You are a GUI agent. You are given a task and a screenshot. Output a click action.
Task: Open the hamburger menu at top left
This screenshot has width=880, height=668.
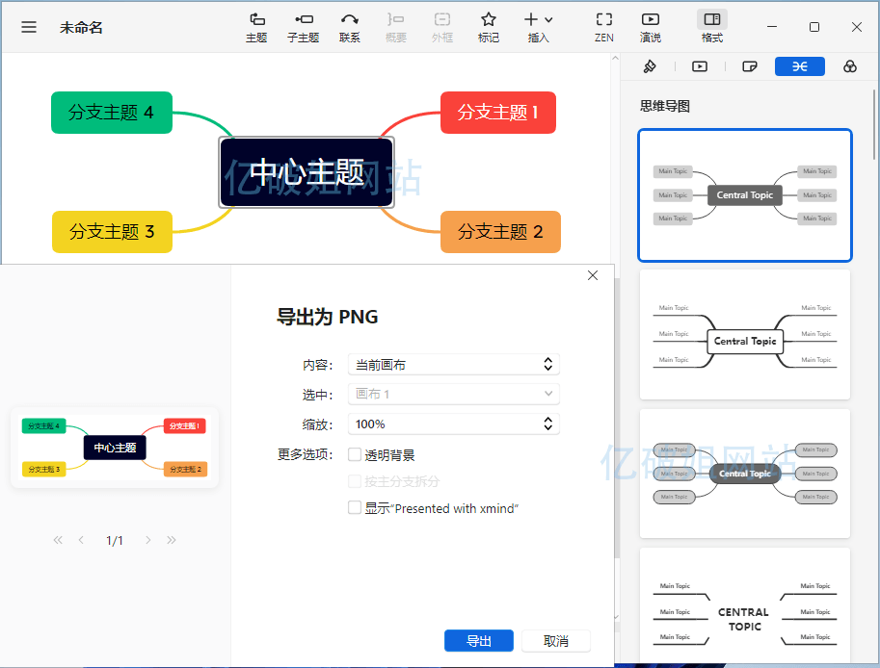[28, 27]
